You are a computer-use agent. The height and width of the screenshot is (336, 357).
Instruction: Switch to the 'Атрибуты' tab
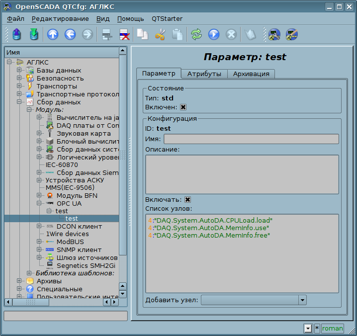[x=204, y=74]
